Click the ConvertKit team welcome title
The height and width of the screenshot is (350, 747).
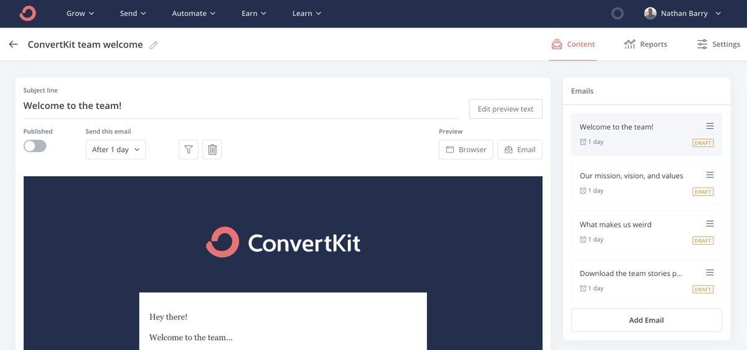[85, 45]
